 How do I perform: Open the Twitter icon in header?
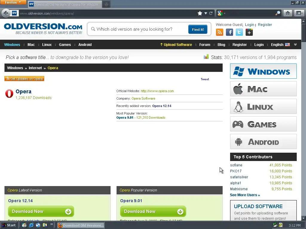239,32
